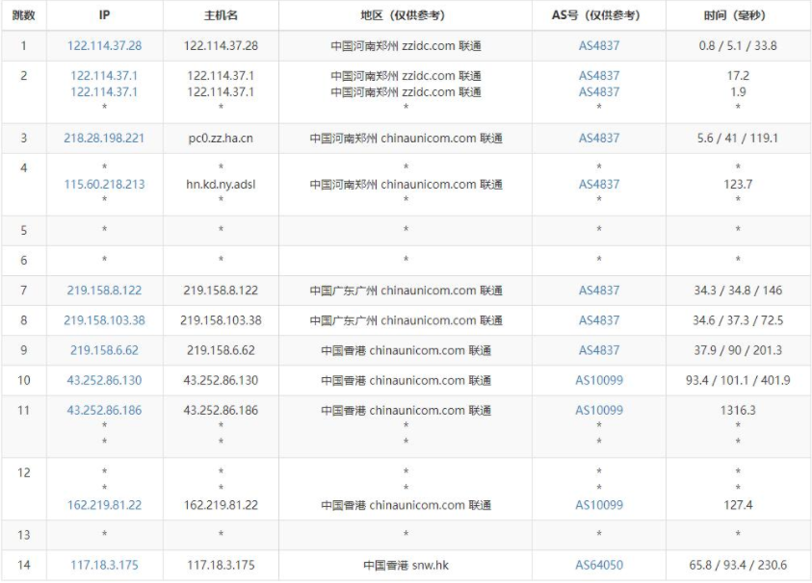The image size is (812, 583).
Task: Click the 跳数 column header
Action: (x=23, y=15)
